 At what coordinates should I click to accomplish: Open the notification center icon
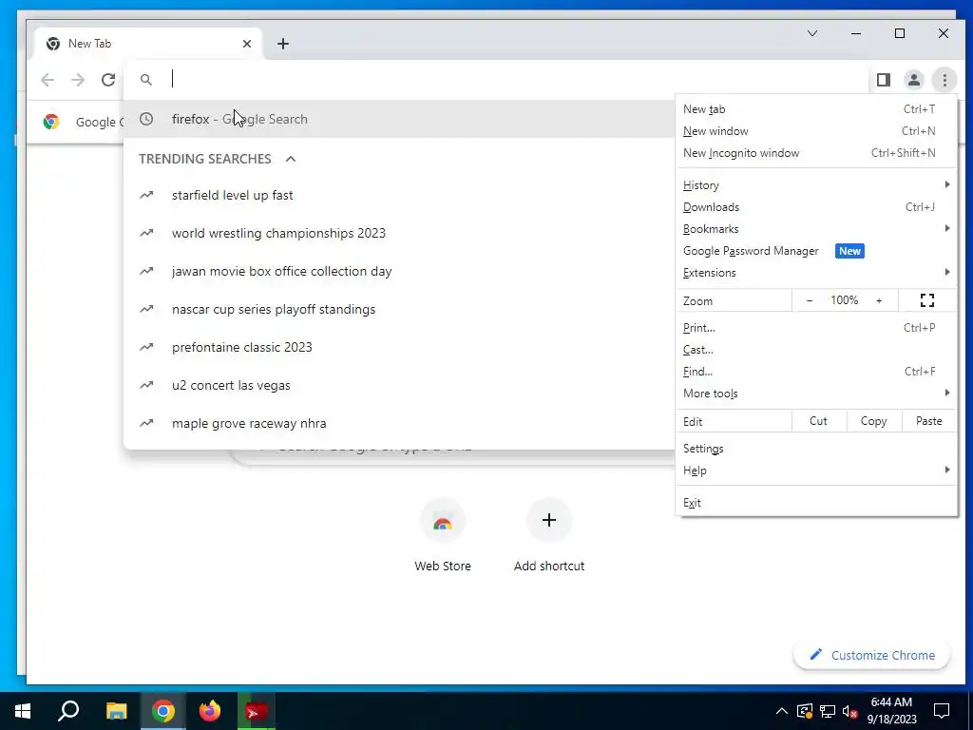942,711
